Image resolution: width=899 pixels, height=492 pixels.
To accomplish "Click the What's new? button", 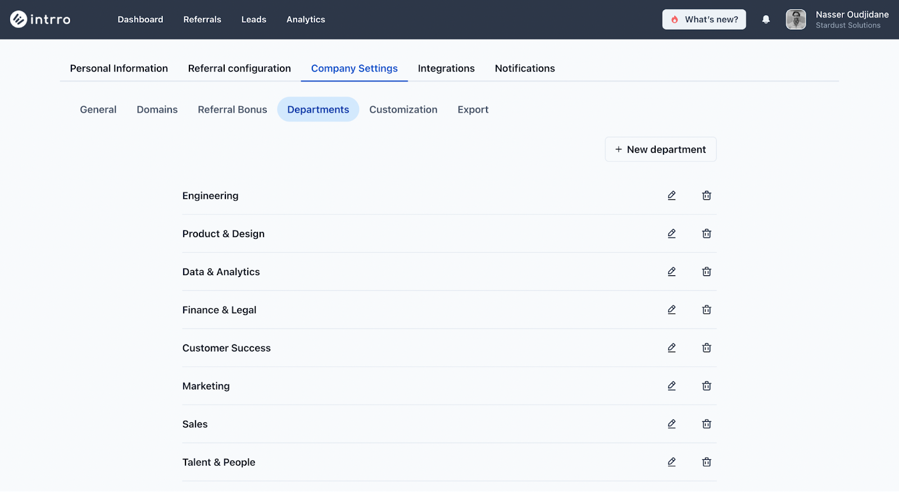I will click(x=704, y=20).
